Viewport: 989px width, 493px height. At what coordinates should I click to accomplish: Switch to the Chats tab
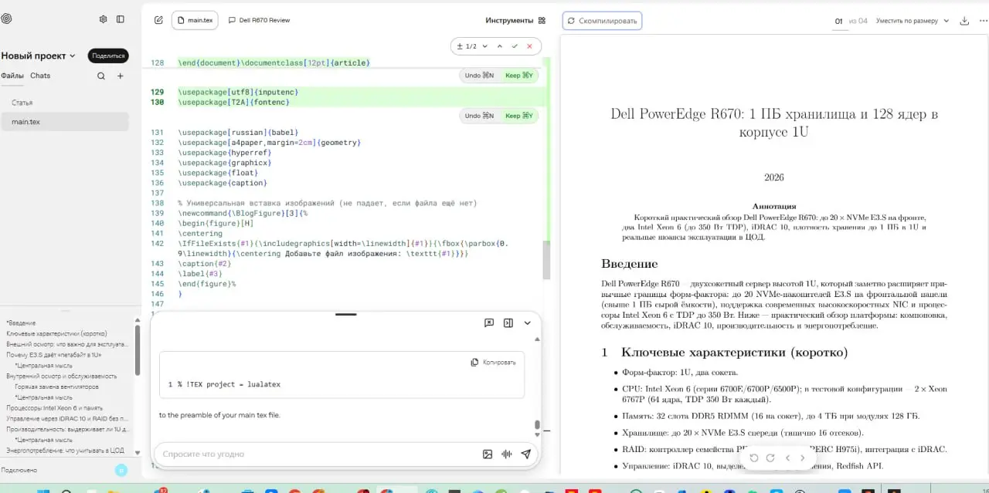(x=40, y=76)
